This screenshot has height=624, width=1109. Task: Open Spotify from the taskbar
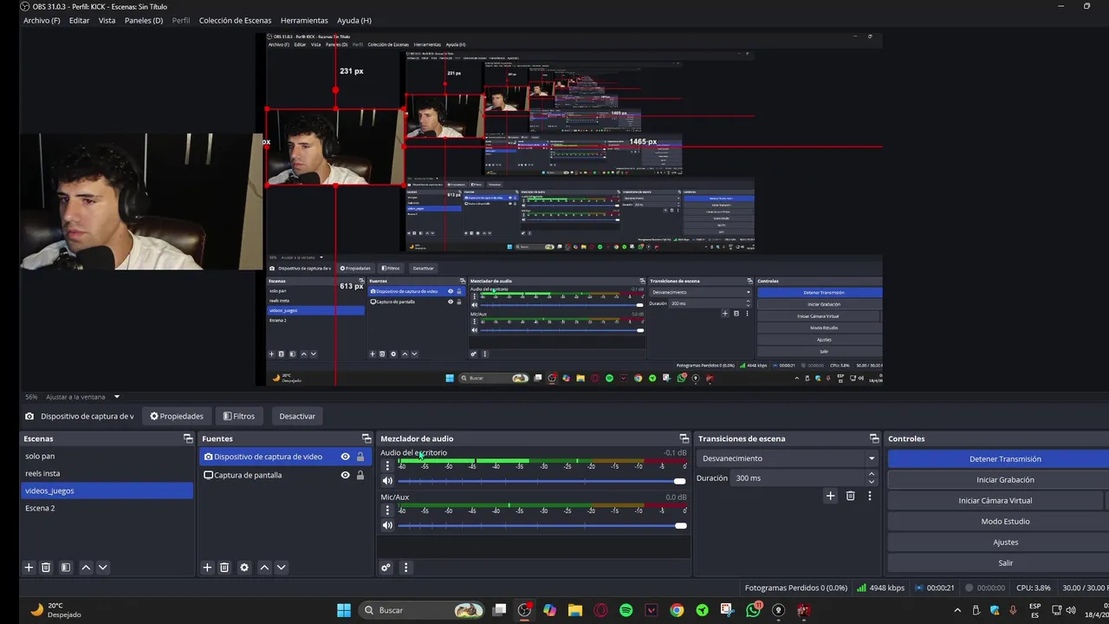pyautogui.click(x=626, y=610)
